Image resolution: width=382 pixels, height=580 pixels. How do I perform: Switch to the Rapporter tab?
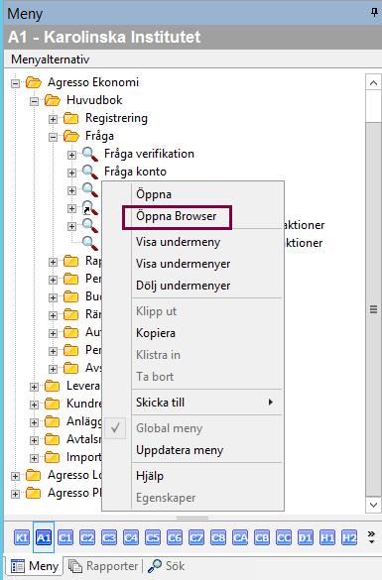click(x=102, y=566)
